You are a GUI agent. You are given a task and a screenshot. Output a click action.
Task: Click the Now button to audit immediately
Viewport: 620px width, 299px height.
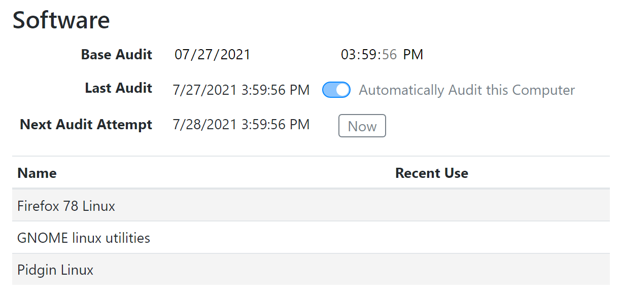click(x=362, y=126)
